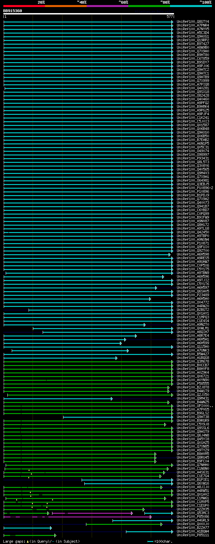Click the UniRef100_Q8GTY4 hit label
215x544 pixels.
click(x=193, y=22)
